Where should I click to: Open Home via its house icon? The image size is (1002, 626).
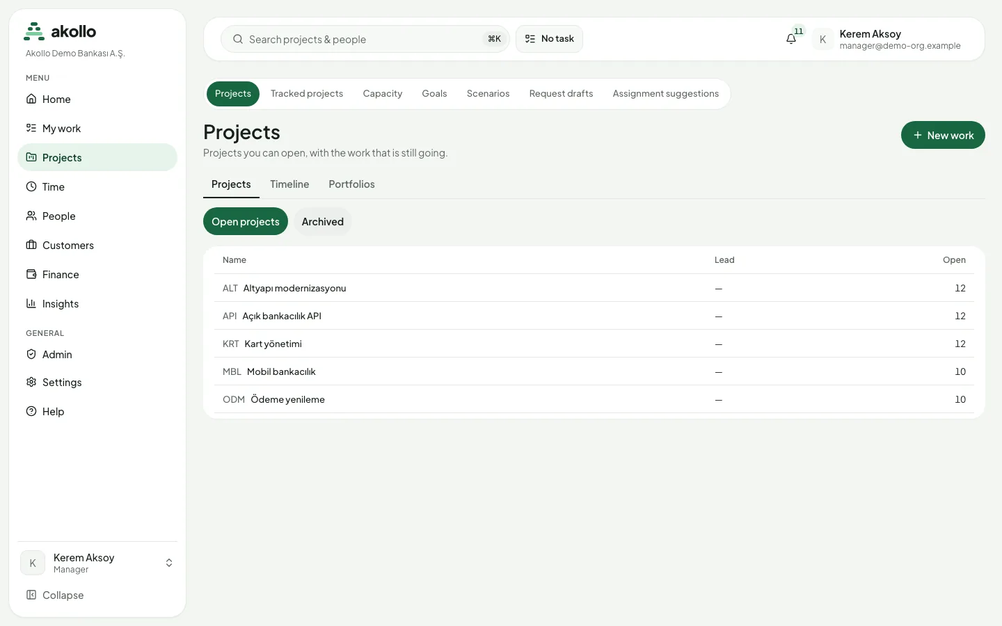click(31, 99)
